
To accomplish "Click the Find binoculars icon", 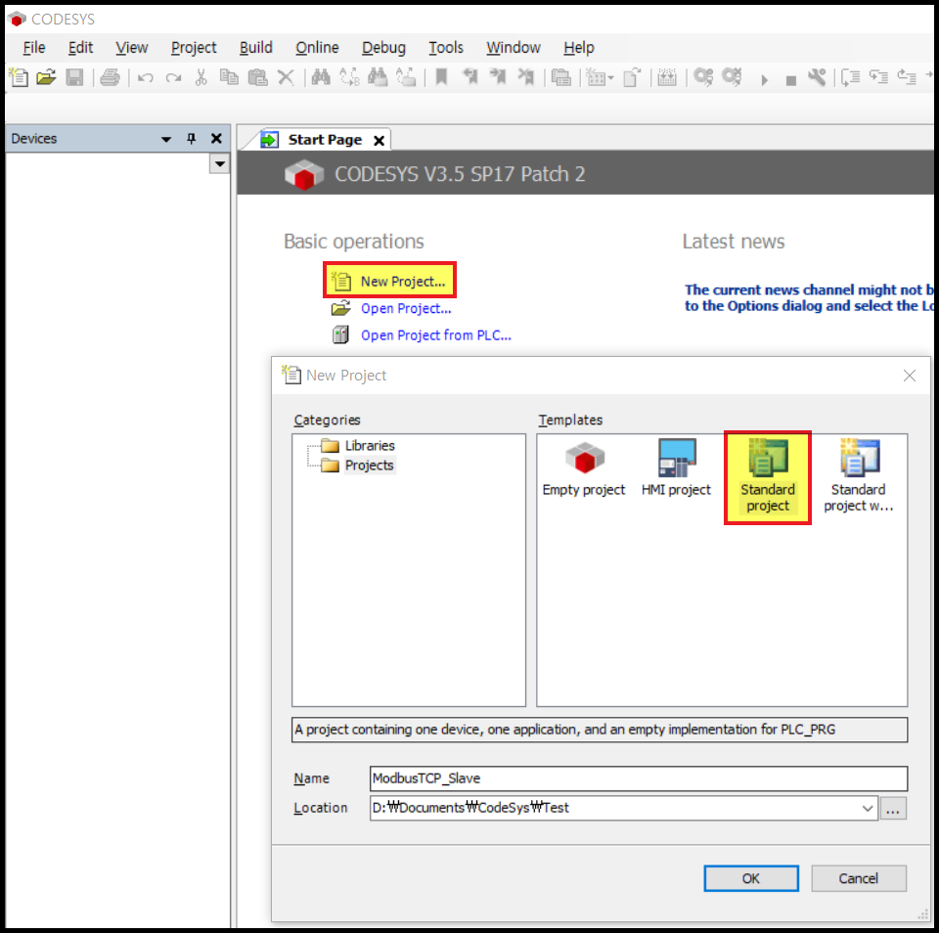I will point(321,77).
